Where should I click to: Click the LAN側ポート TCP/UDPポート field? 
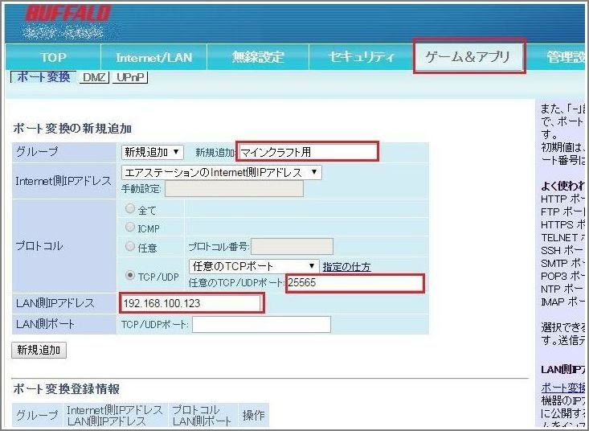pyautogui.click(x=261, y=324)
